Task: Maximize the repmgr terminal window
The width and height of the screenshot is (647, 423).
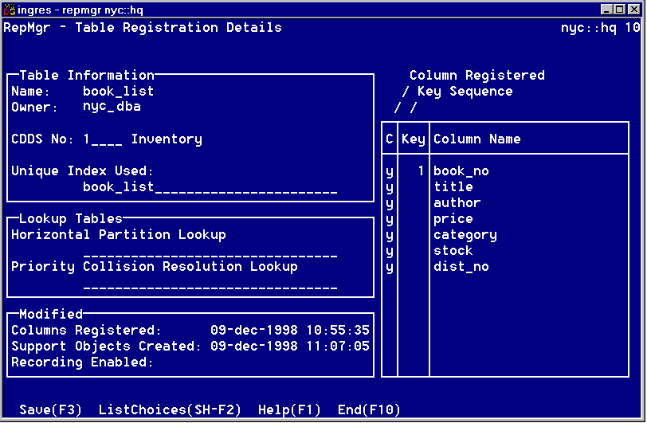Action: click(x=621, y=9)
